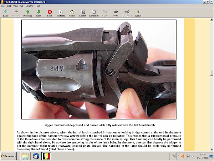Open the Go menu
This screenshot has height=161, width=214.
point(22,6)
